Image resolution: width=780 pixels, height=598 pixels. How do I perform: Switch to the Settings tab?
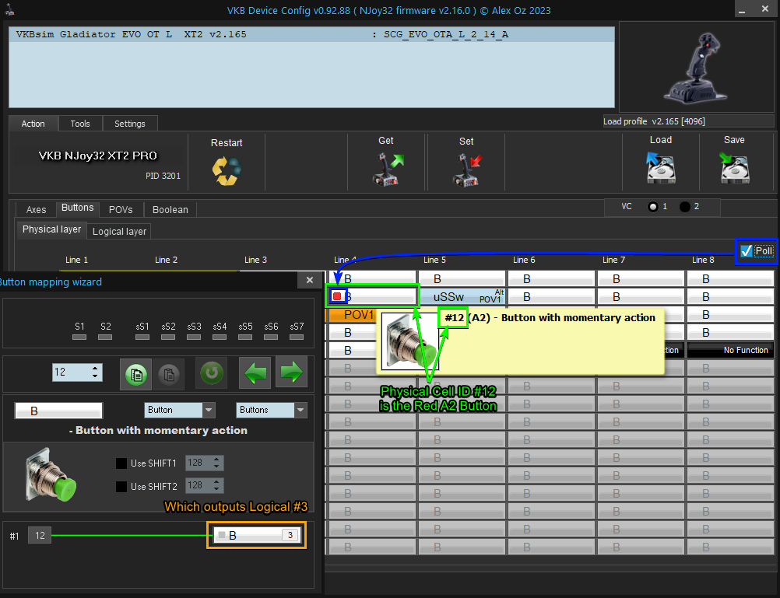[130, 124]
